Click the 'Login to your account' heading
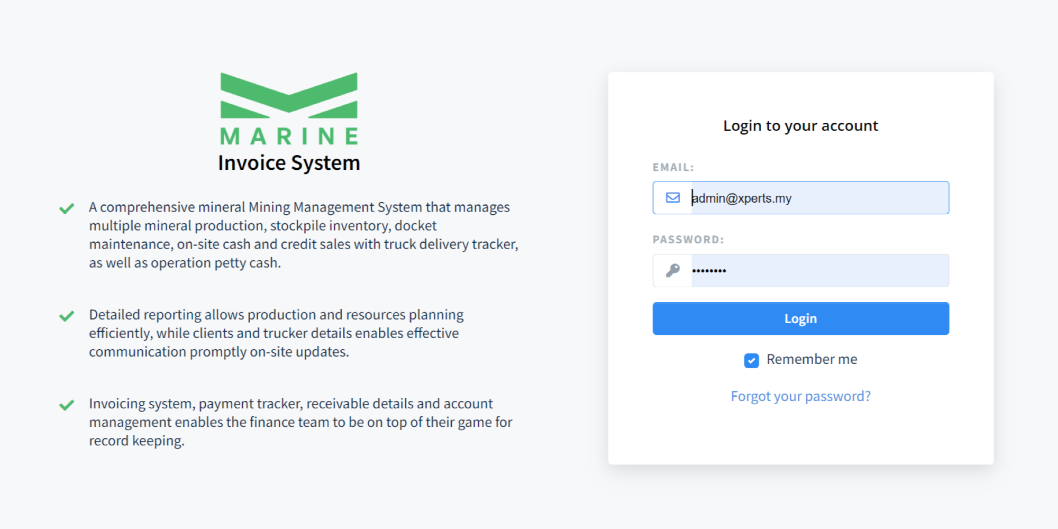The width and height of the screenshot is (1058, 529). pyautogui.click(x=800, y=126)
